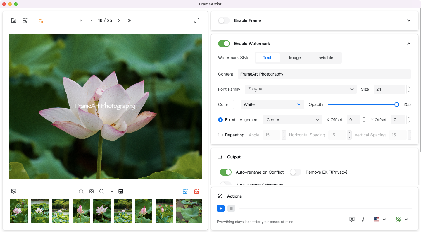Select the Repeating radio button
Screen dimensions: 421x233
[220, 135]
